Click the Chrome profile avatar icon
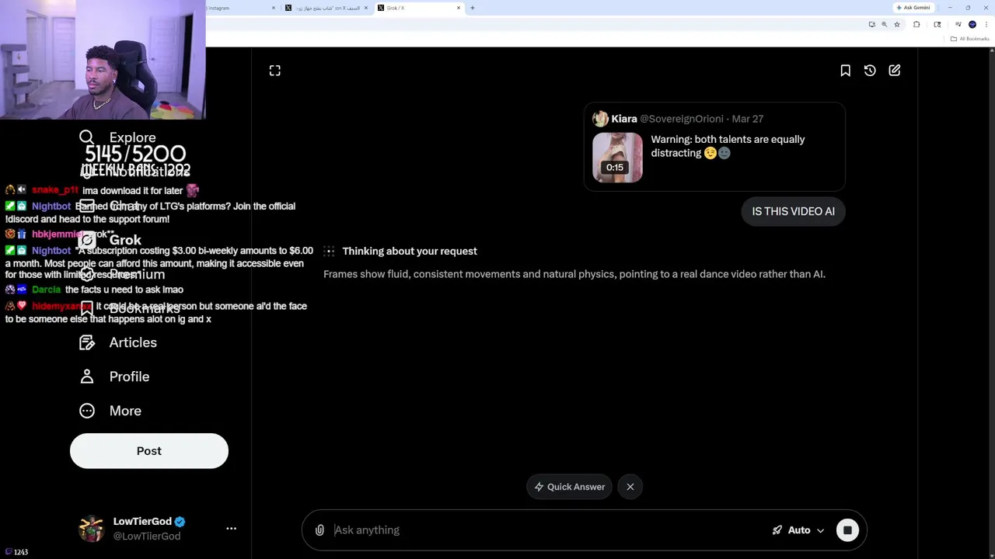Screen dimensions: 995x559 point(972,25)
